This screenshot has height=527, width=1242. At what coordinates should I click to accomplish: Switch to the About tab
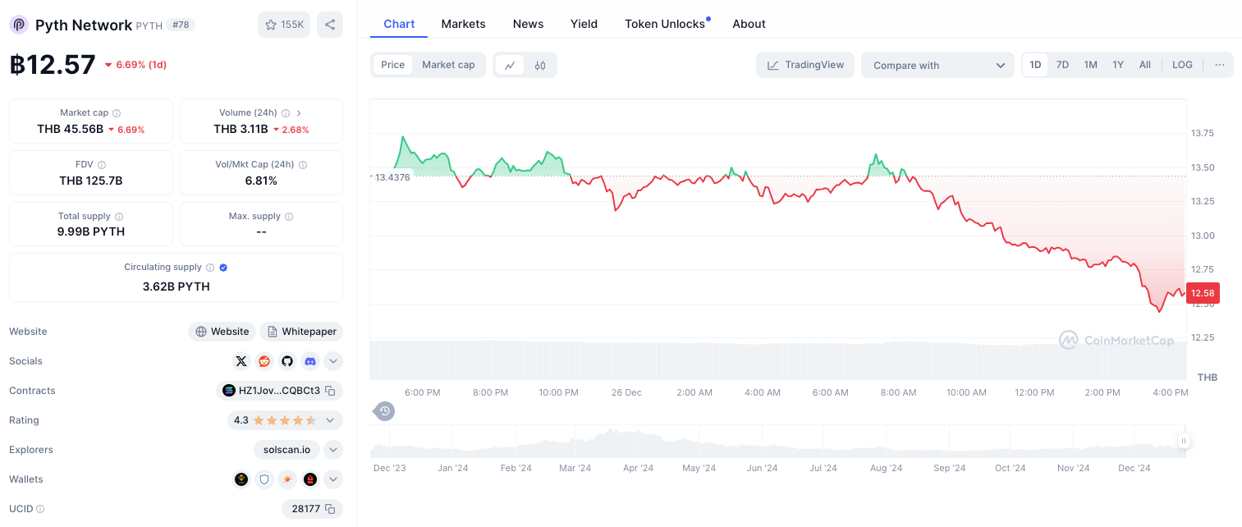point(749,24)
